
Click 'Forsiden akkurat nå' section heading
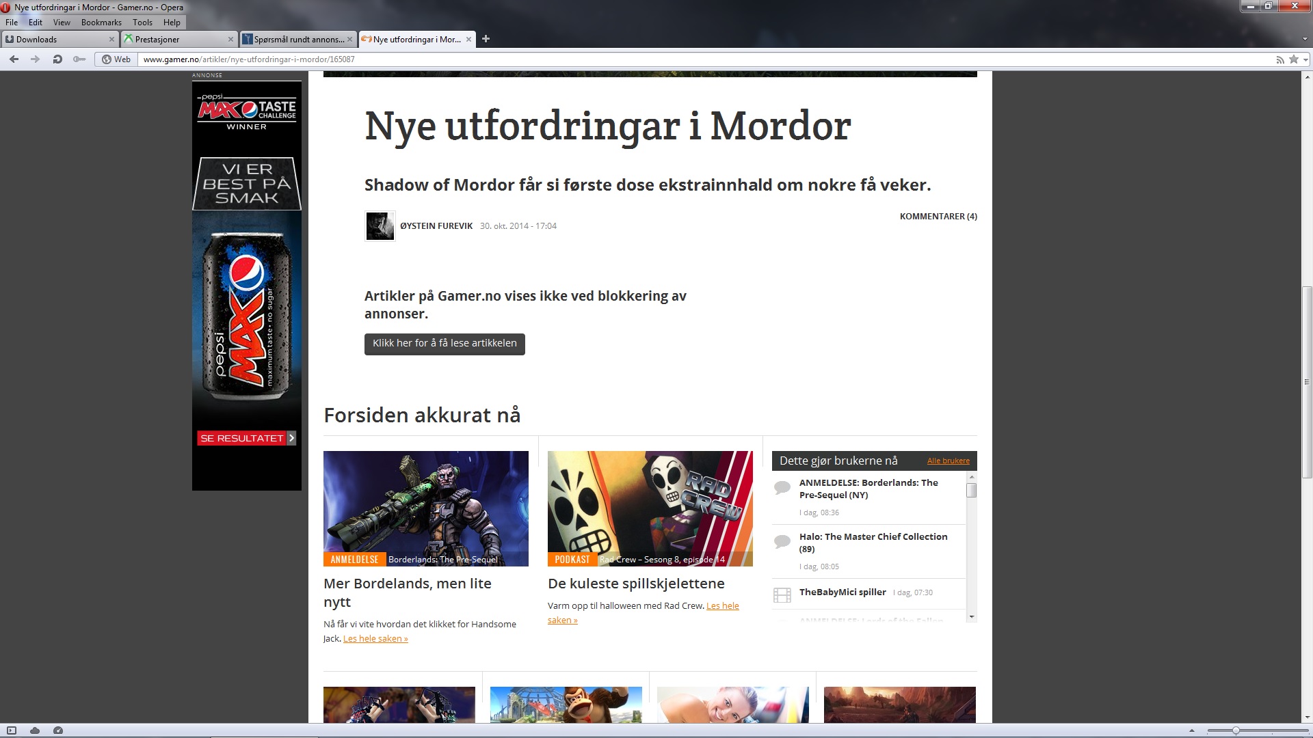pos(422,415)
